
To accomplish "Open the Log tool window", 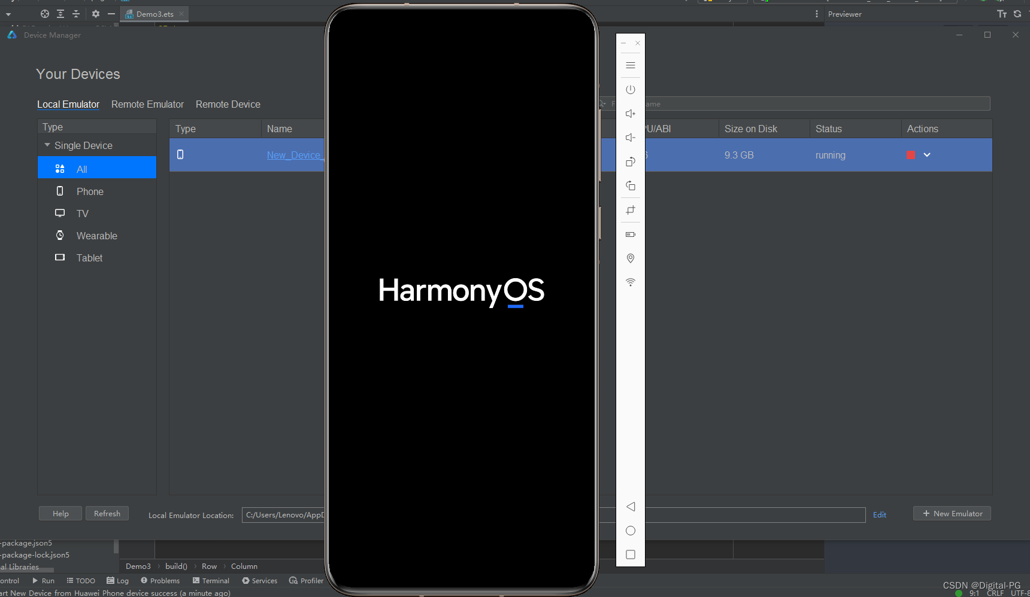I will coord(118,581).
